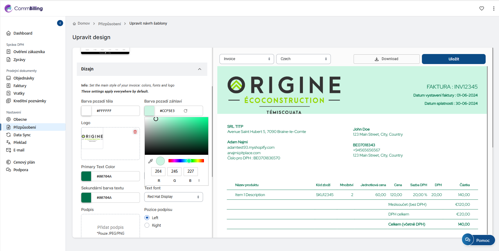
Task: Collapse the Dizajn section
Action: tap(199, 69)
